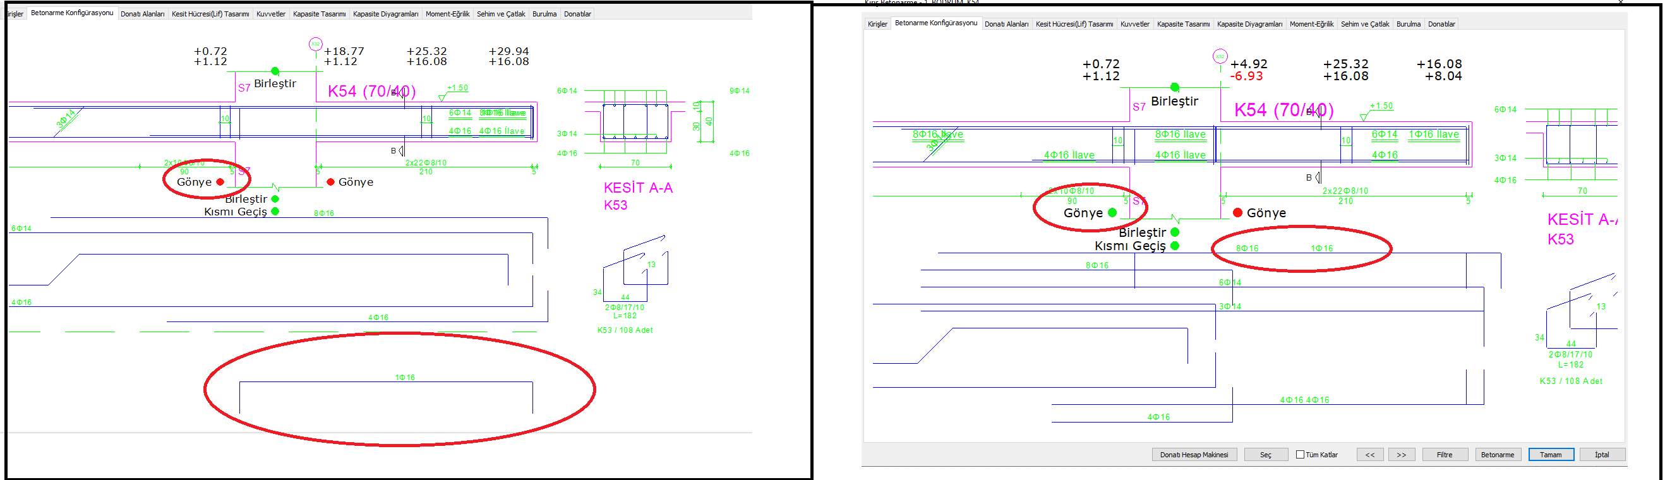Click the Tamam button

click(x=1551, y=455)
